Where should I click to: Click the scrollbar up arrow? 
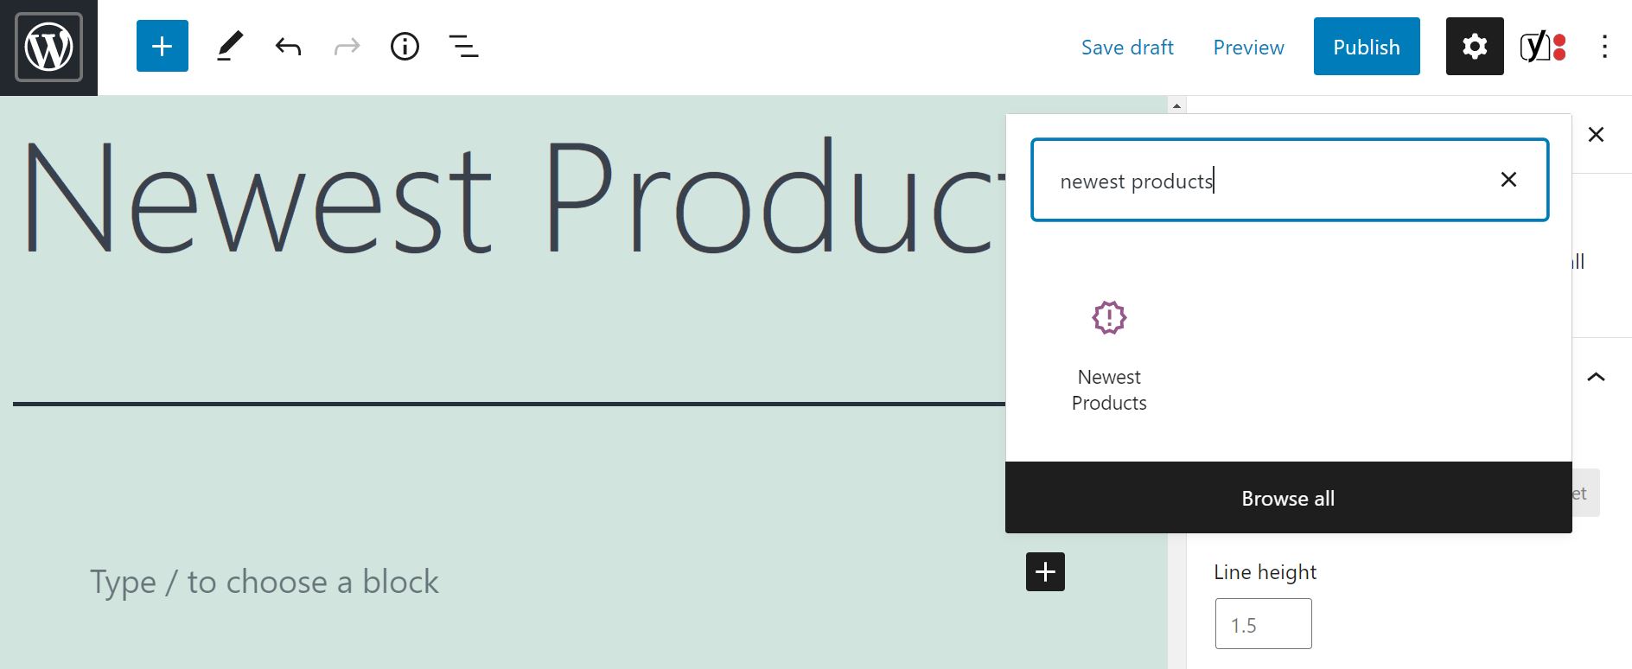1176,105
